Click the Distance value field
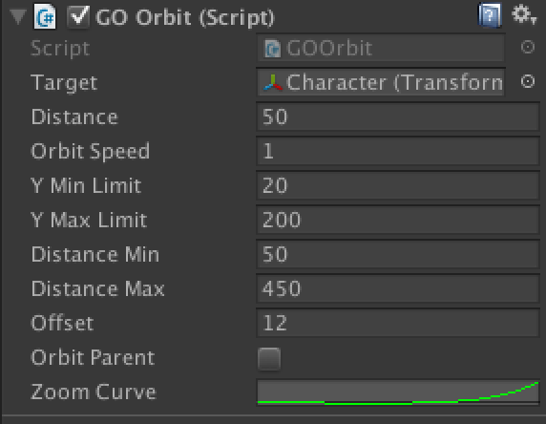546x424 pixels. (398, 117)
